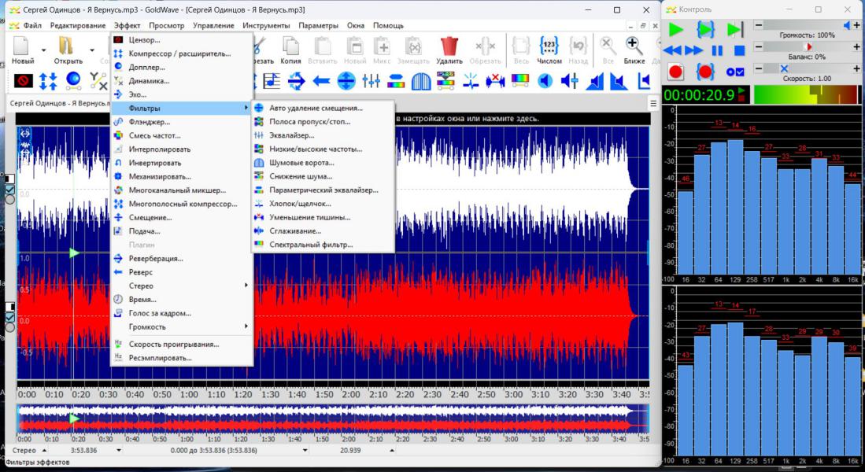
Task: Click the Баланс slider handle
Action: click(x=808, y=47)
